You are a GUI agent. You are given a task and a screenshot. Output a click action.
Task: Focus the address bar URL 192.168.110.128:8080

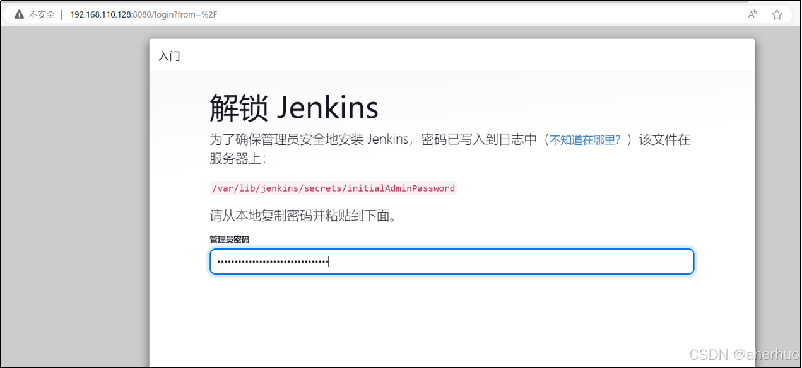point(143,14)
